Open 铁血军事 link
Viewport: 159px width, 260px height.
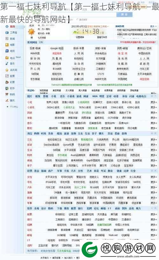136,203
